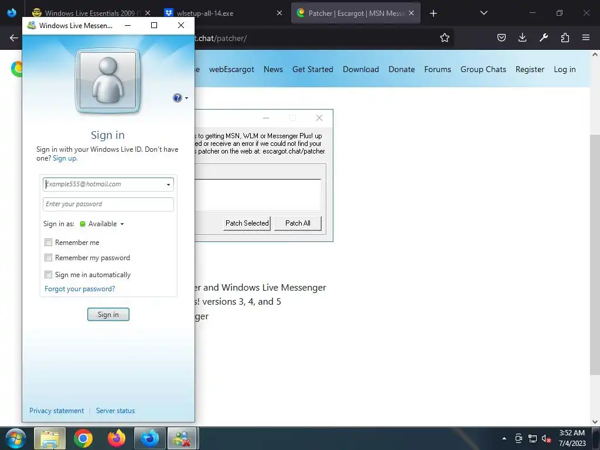Open the Download site menu item
The width and height of the screenshot is (600, 450).
361,69
